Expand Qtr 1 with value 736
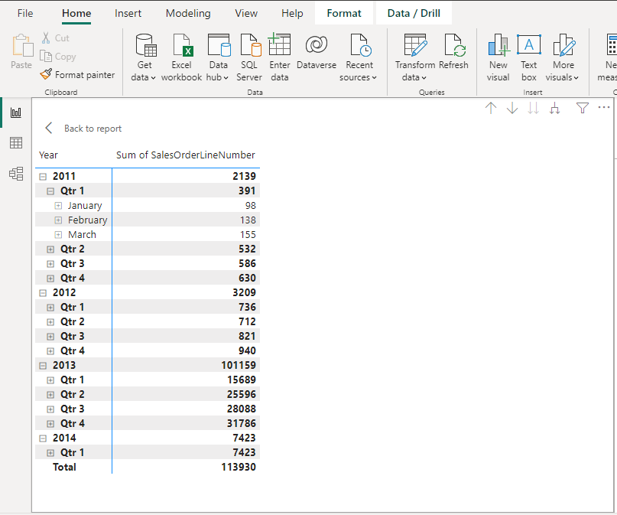Screen dimensions: 617x515 [x=50, y=308]
